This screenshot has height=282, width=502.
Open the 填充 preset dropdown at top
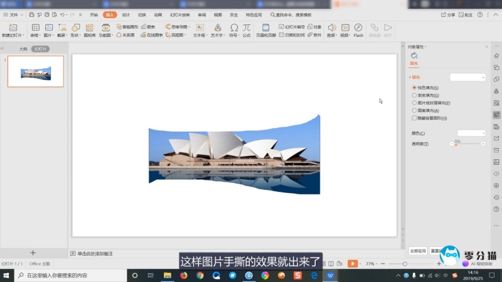click(467, 77)
